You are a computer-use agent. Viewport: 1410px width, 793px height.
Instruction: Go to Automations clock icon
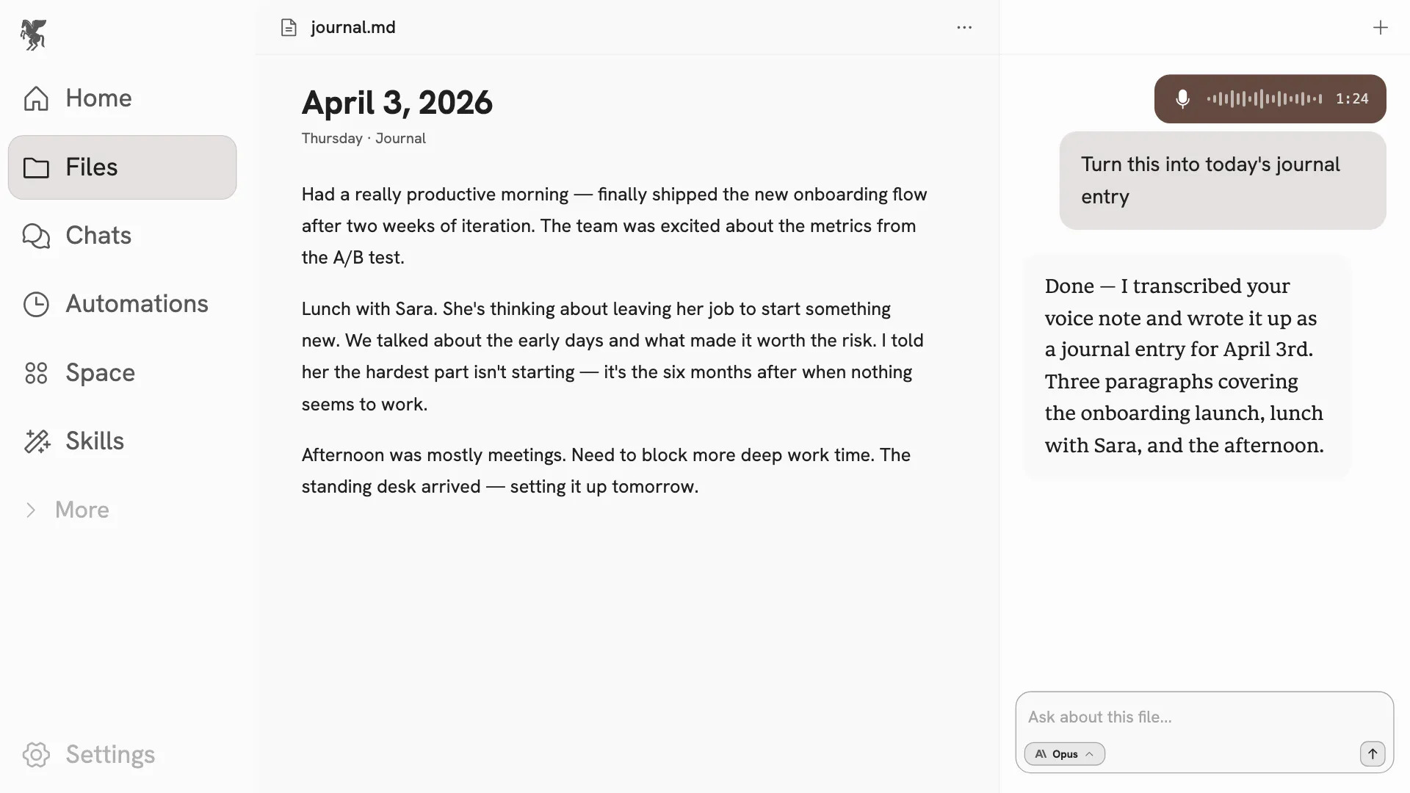tap(36, 305)
